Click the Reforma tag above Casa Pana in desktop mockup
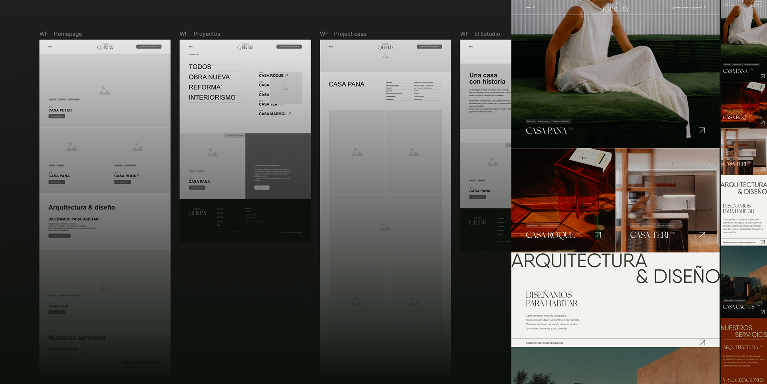This screenshot has height=384, width=767. pyautogui.click(x=531, y=121)
